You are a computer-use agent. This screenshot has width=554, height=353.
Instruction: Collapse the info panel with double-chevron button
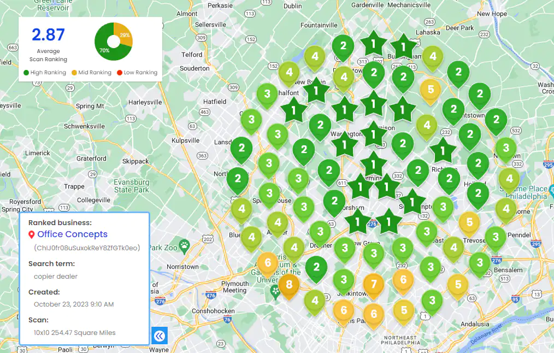(159, 335)
